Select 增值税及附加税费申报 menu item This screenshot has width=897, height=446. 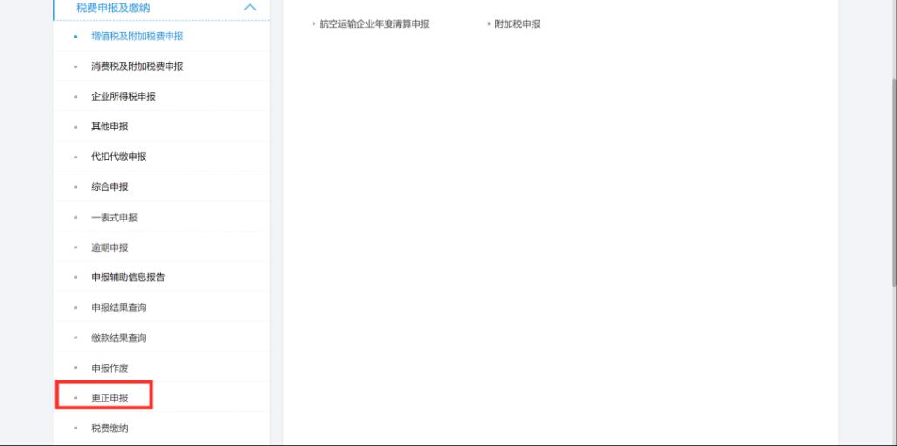[x=138, y=36]
